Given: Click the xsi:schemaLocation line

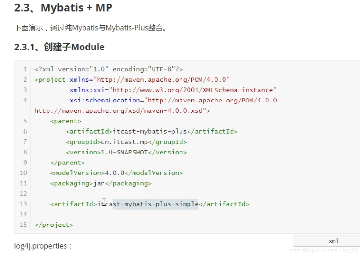Looking at the screenshot, I should point(173,100).
